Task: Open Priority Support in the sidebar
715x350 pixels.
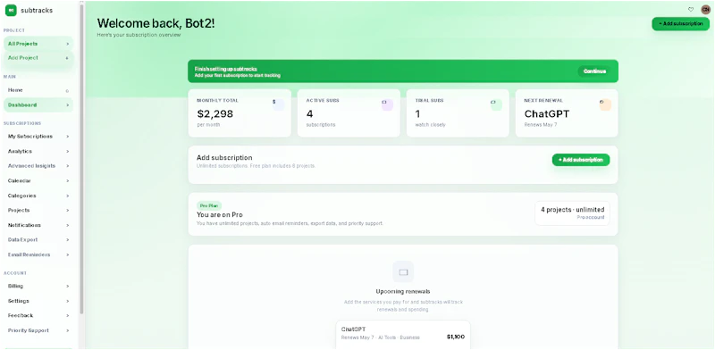Action: pos(38,330)
